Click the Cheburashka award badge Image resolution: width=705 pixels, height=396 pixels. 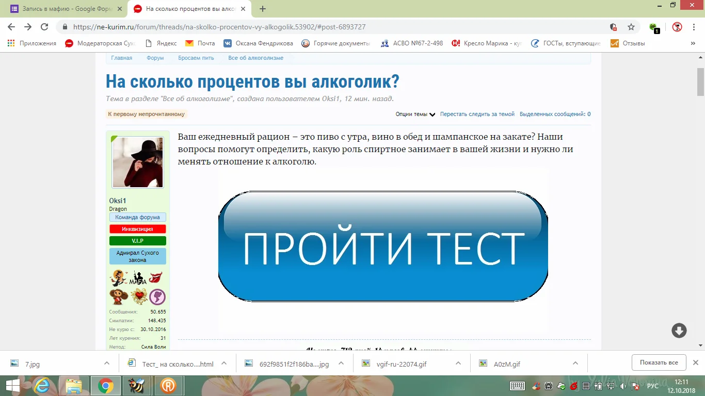(119, 296)
